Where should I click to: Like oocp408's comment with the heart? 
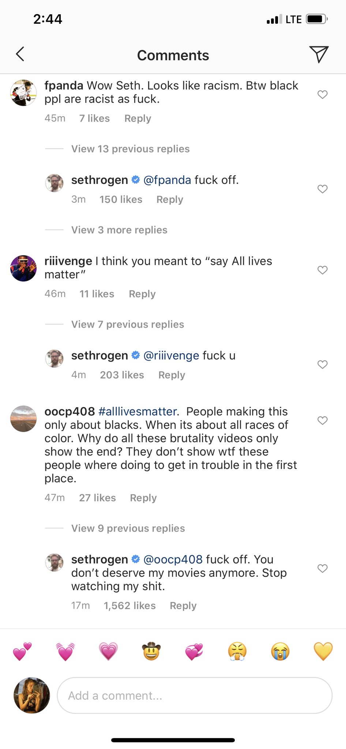pos(322,421)
